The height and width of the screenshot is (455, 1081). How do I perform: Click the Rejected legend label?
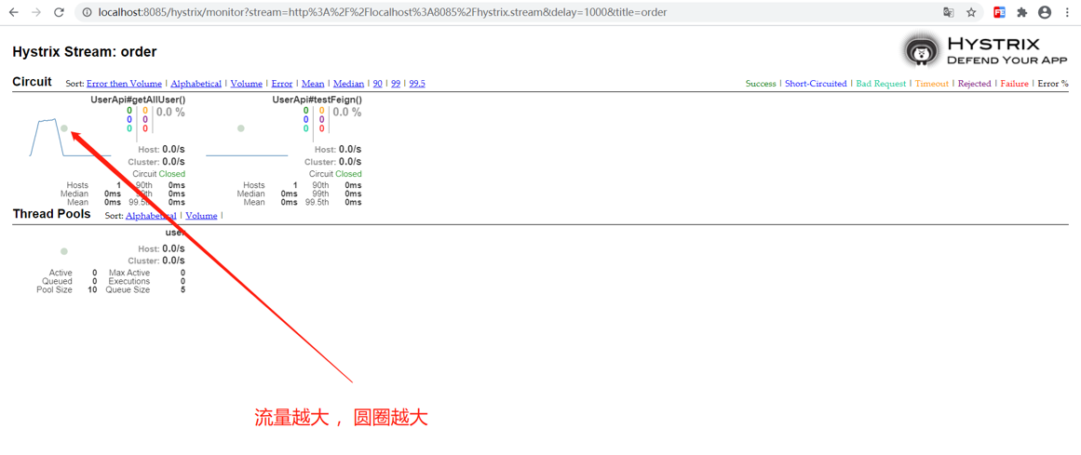tap(974, 84)
